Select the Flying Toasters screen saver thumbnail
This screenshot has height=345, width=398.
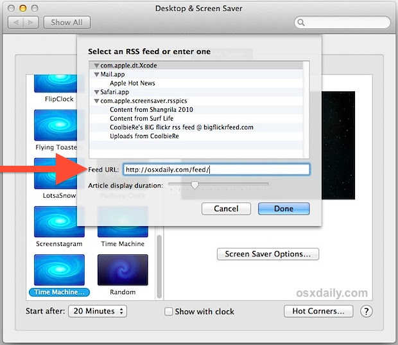[x=56, y=125]
